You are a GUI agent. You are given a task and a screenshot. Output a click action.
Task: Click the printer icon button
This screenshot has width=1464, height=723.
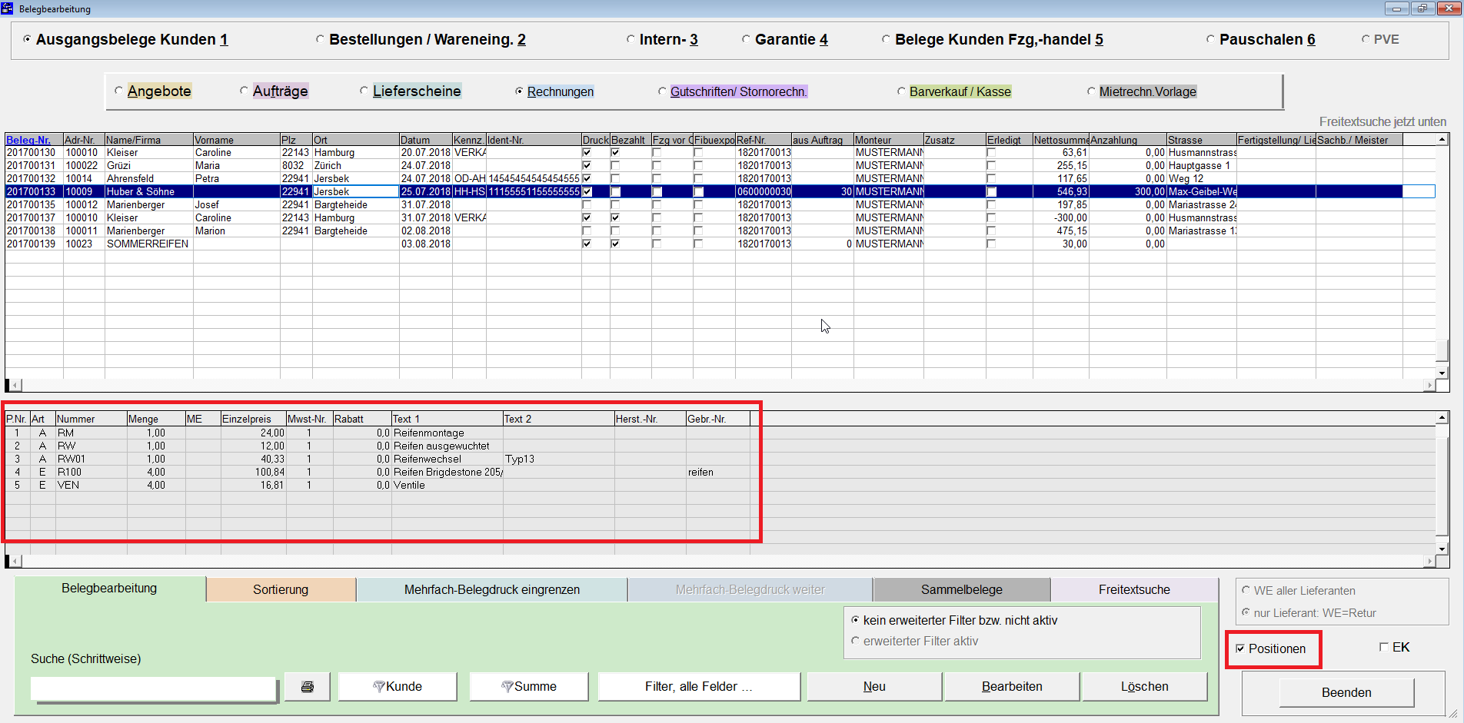307,686
